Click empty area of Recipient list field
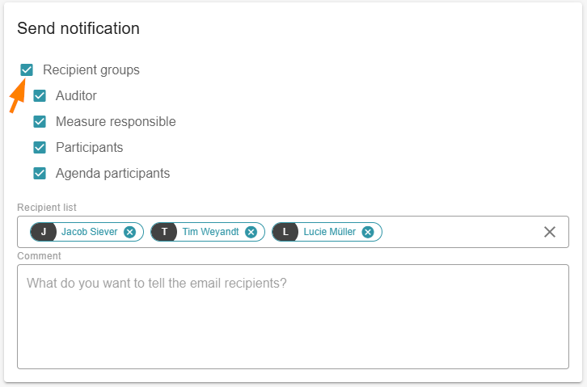The width and height of the screenshot is (587, 387). 461,232
